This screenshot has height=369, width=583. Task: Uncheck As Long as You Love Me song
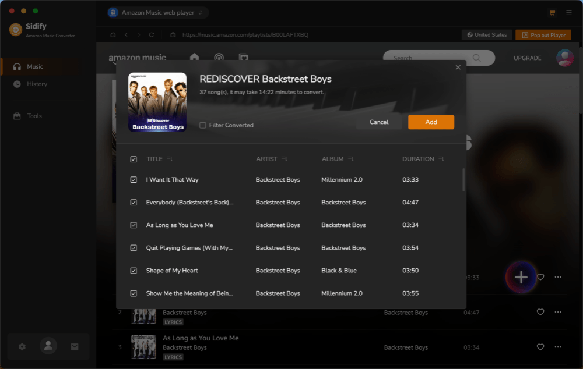coord(134,225)
